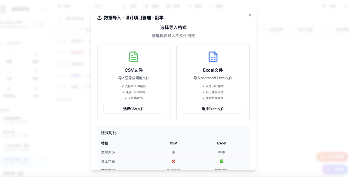Close the 数据导入 dialog
The height and width of the screenshot is (177, 349).
249,15
